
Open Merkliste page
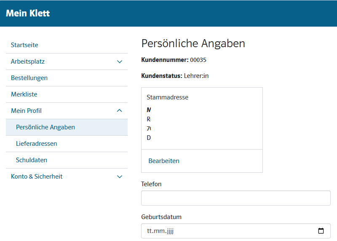pos(24,94)
